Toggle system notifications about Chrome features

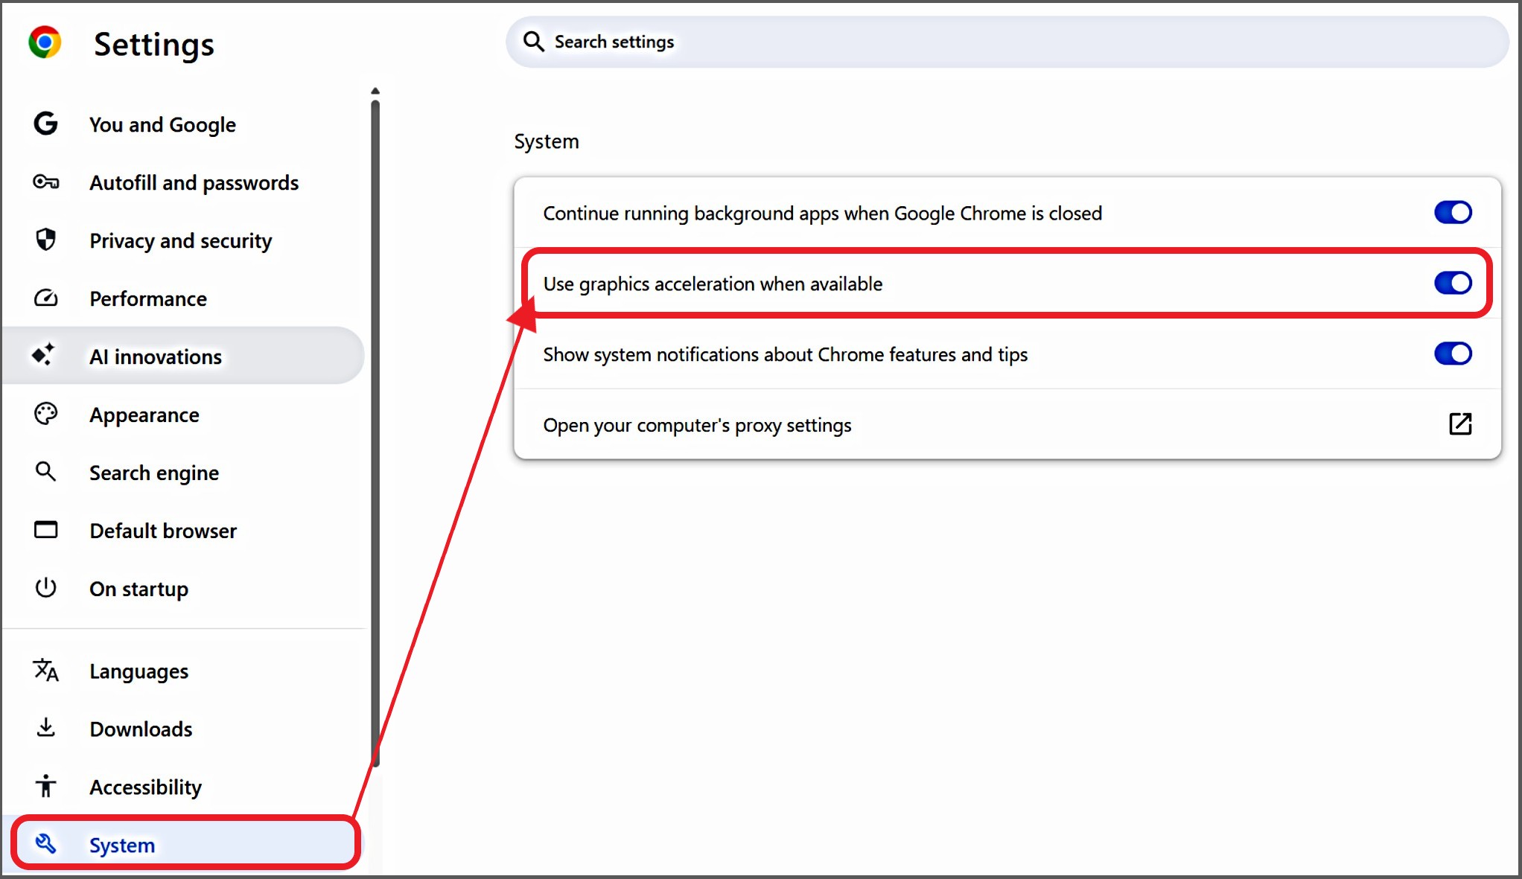click(1452, 354)
